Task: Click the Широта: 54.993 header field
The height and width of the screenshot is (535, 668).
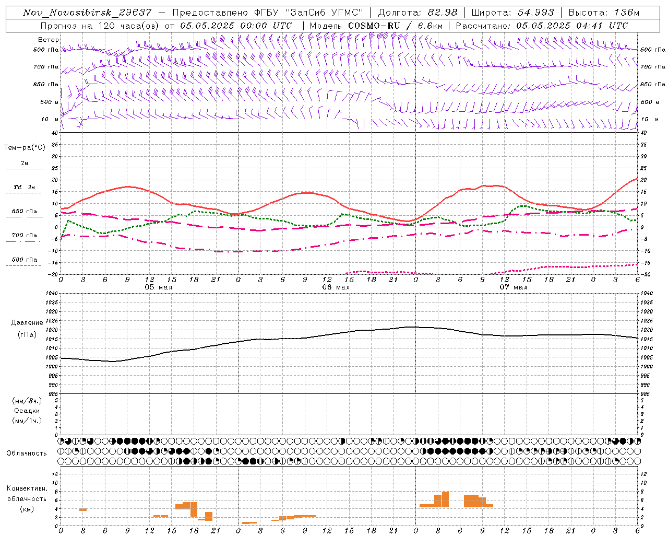Action: click(x=512, y=13)
